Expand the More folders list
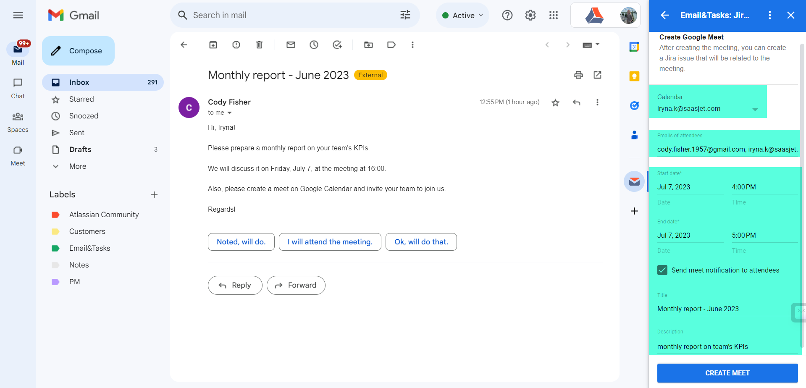806x388 pixels. tap(103, 166)
